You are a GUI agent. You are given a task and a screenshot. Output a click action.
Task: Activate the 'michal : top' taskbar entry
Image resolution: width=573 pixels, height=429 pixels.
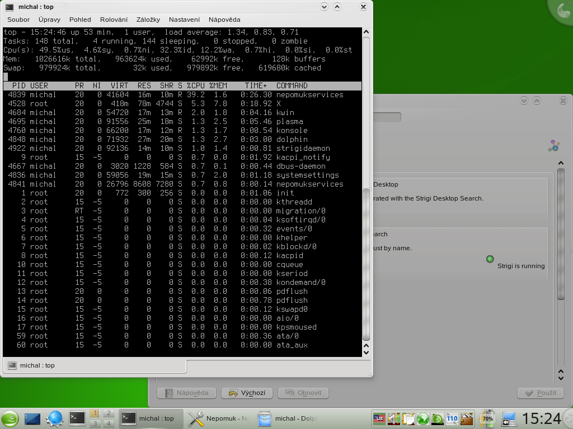(x=151, y=418)
